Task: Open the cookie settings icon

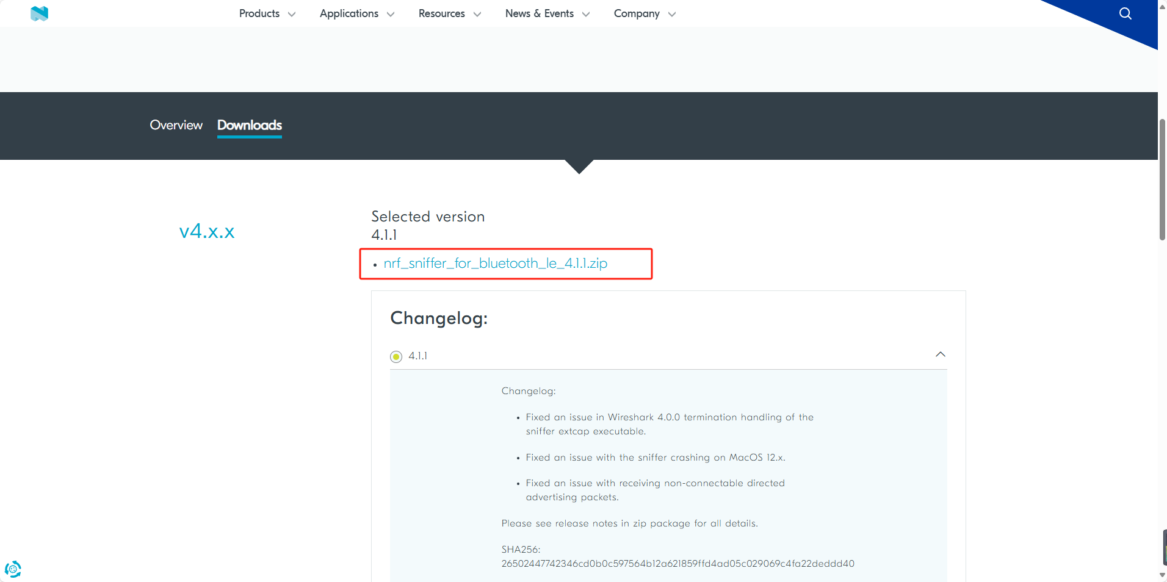Action: coord(13,569)
